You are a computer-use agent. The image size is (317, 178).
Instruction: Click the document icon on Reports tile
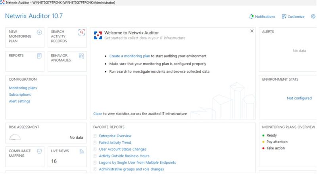tap(39, 56)
